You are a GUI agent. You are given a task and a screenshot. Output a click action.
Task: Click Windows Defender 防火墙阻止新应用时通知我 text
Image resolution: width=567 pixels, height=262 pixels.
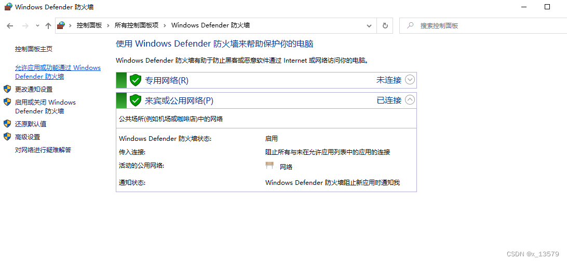click(332, 183)
